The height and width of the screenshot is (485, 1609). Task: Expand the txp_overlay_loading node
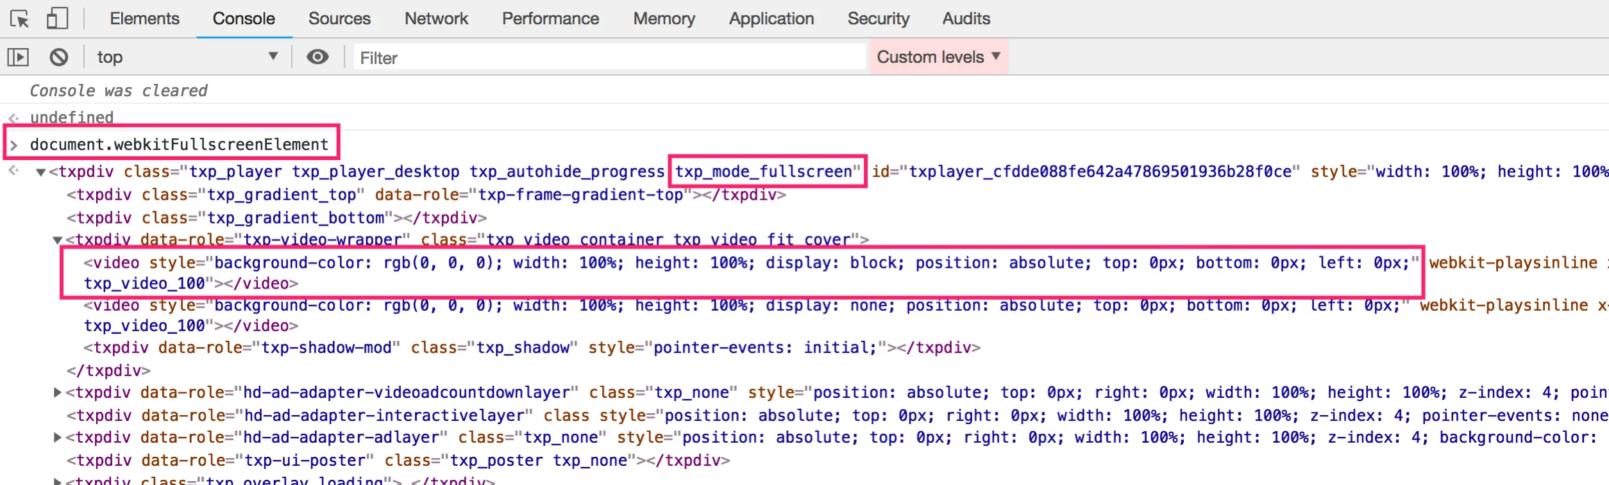click(x=58, y=481)
